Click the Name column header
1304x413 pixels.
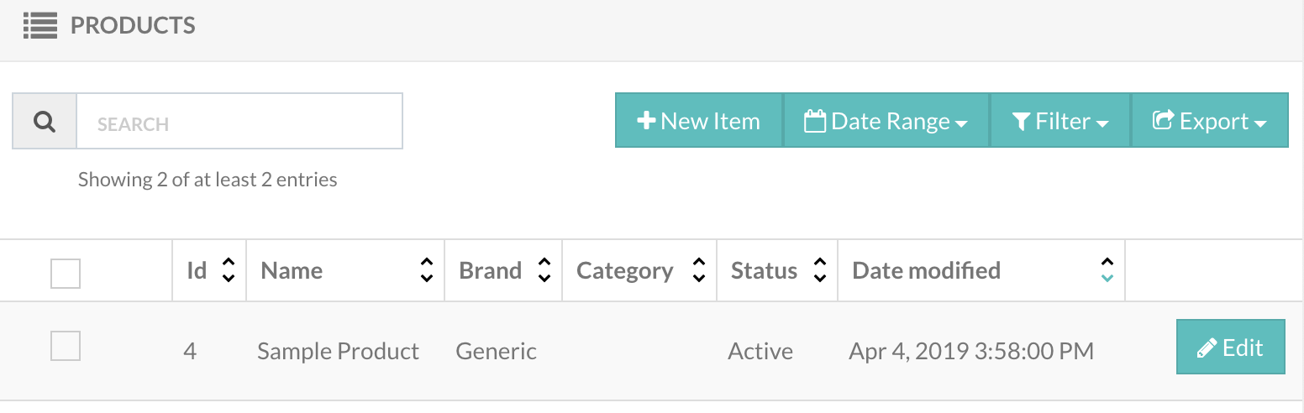point(292,271)
